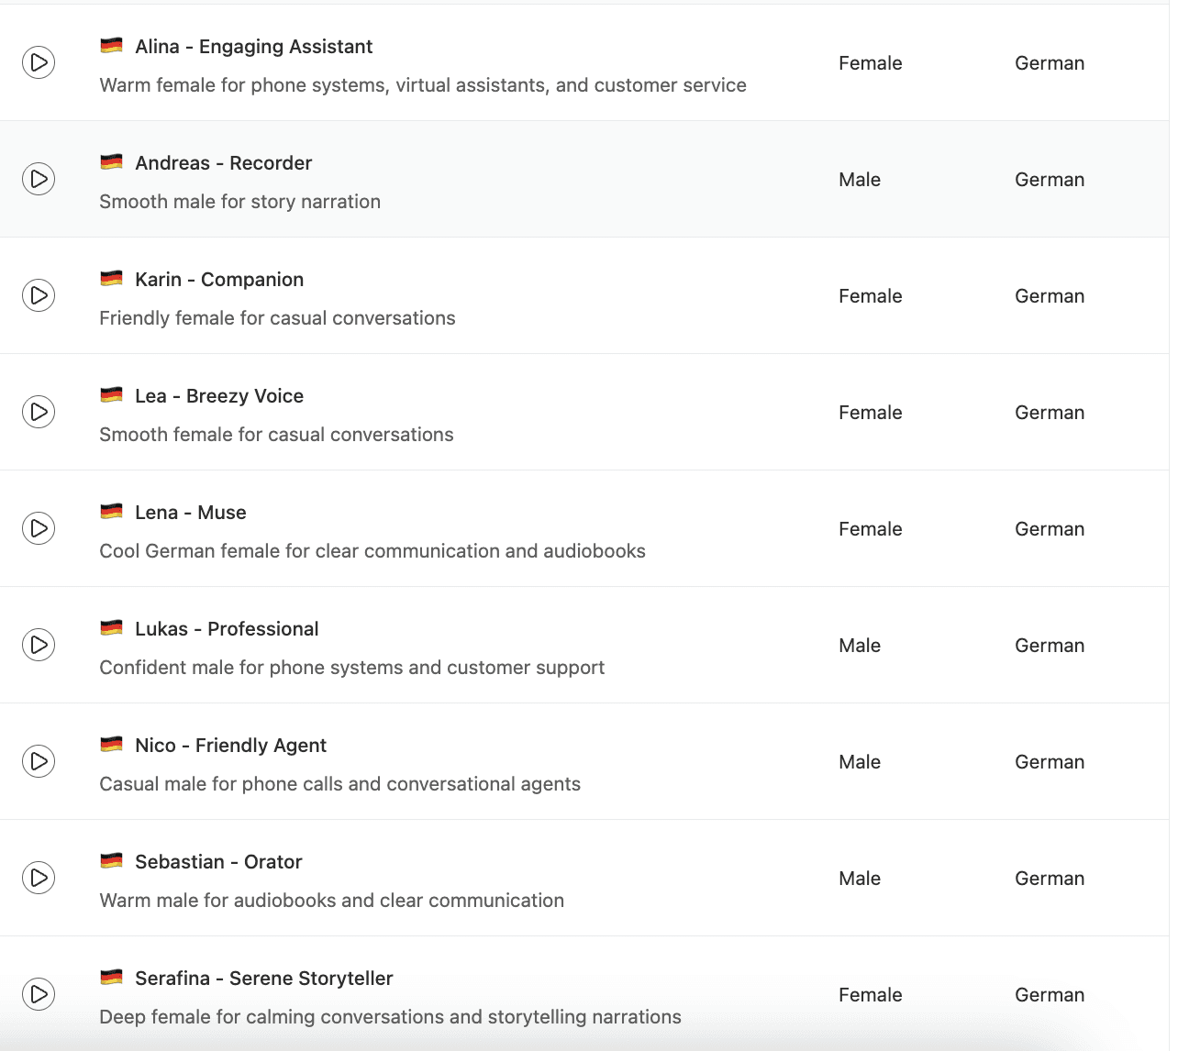Click the German flag next to Lukas

click(x=111, y=628)
